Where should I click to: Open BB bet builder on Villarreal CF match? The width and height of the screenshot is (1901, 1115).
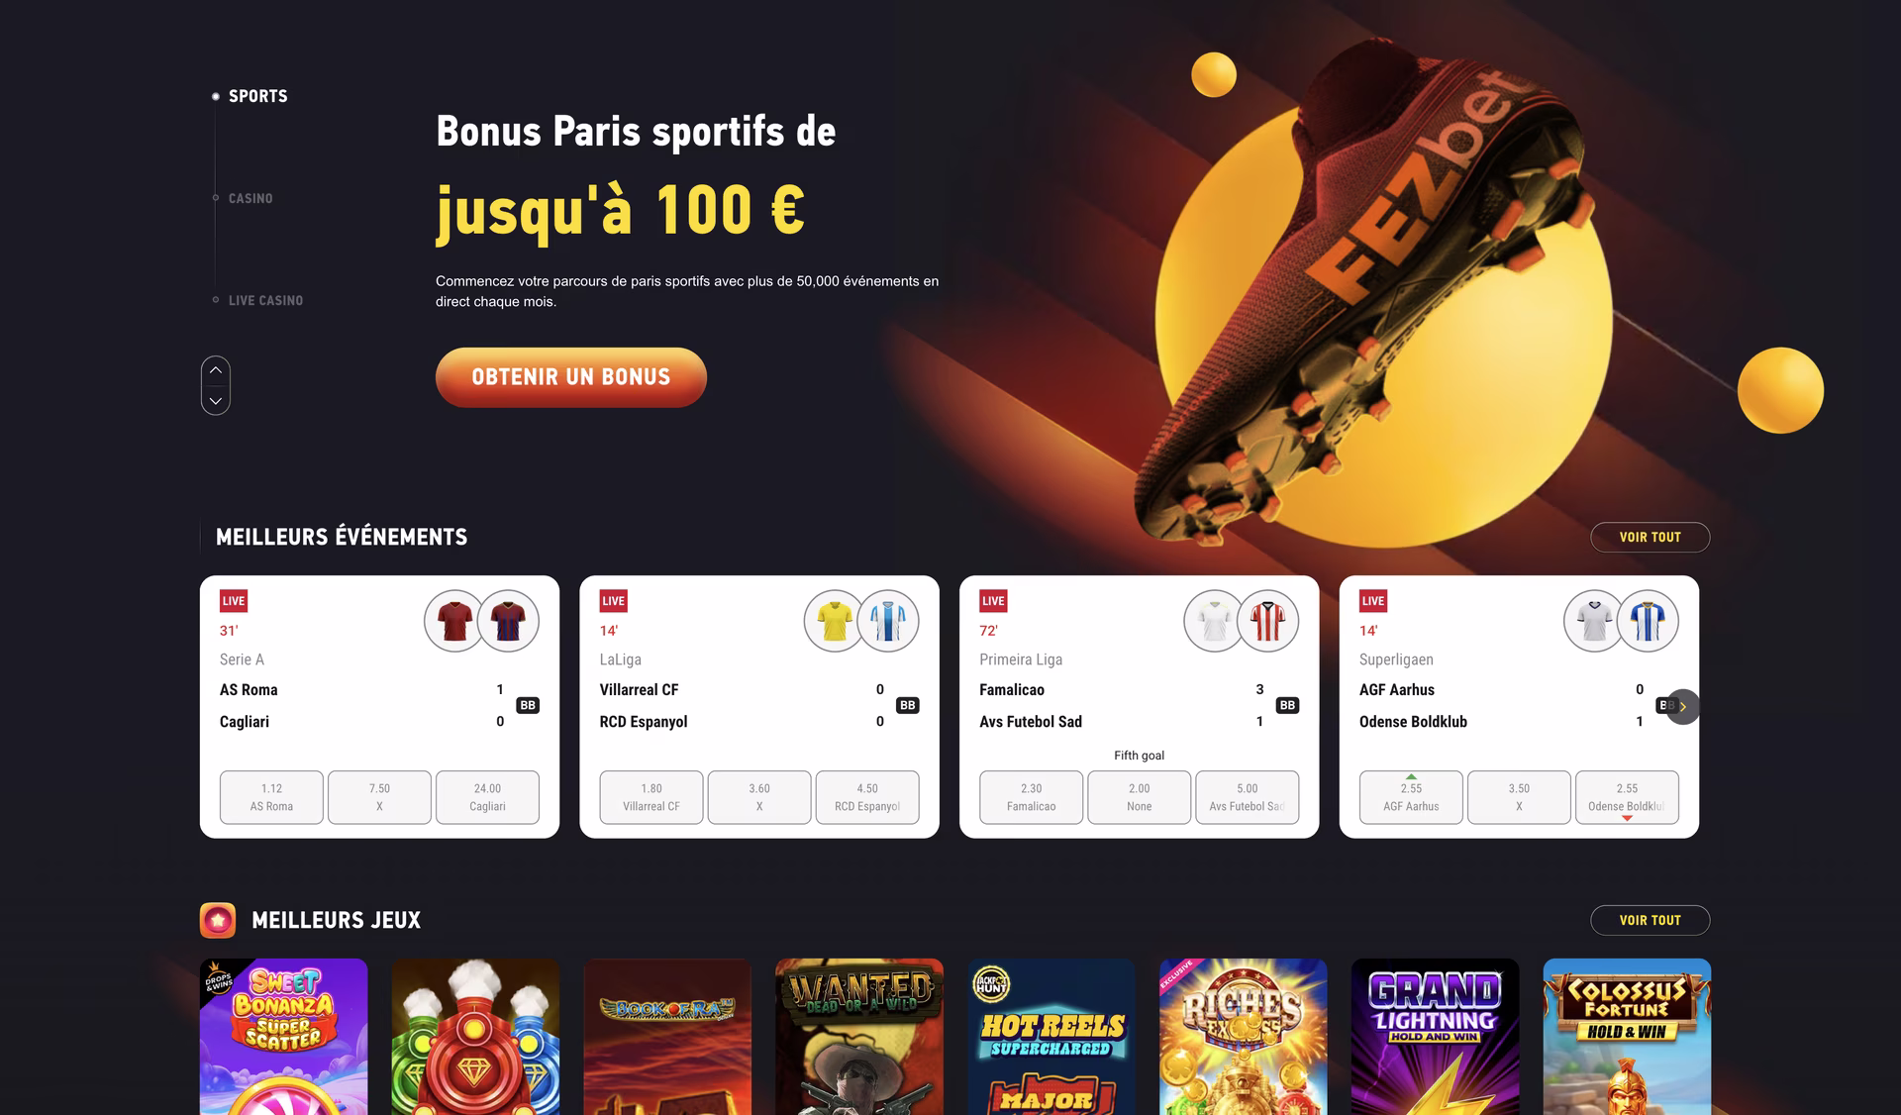[907, 705]
